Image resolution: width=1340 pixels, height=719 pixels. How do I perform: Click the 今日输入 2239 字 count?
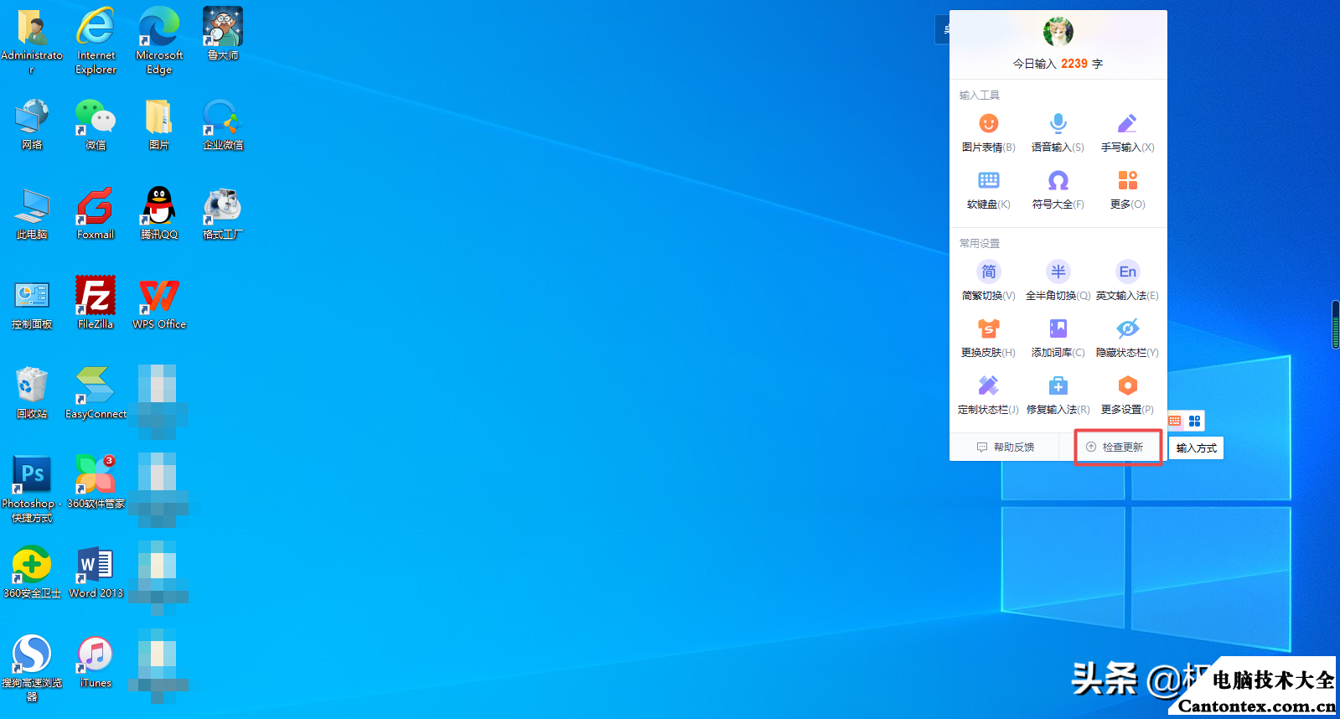point(1058,64)
